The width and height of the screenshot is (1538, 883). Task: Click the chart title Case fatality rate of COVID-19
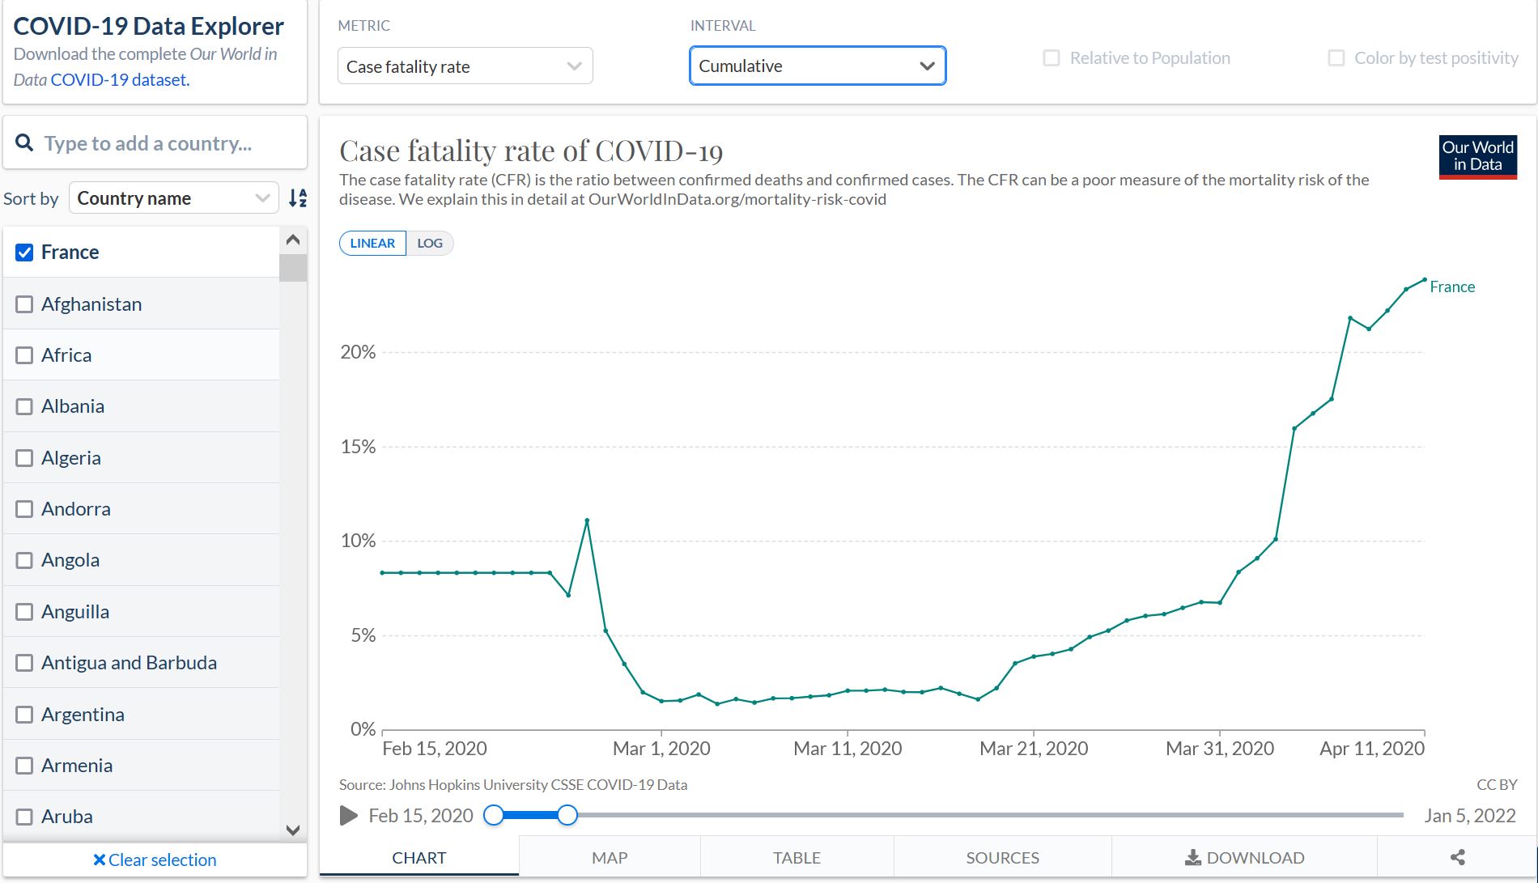531,151
